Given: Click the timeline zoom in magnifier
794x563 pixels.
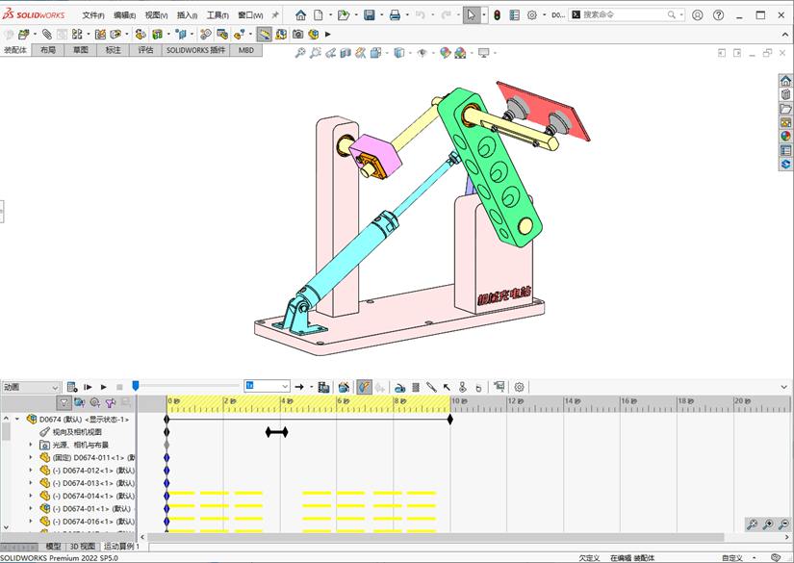Looking at the screenshot, I should pos(768,525).
